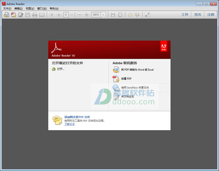Click the convert PDF to Word toolbar icon
The height and width of the screenshot is (171, 219).
pyautogui.click(x=7, y=15)
